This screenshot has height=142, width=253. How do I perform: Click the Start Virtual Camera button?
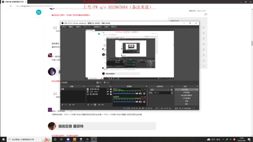tap(187, 95)
